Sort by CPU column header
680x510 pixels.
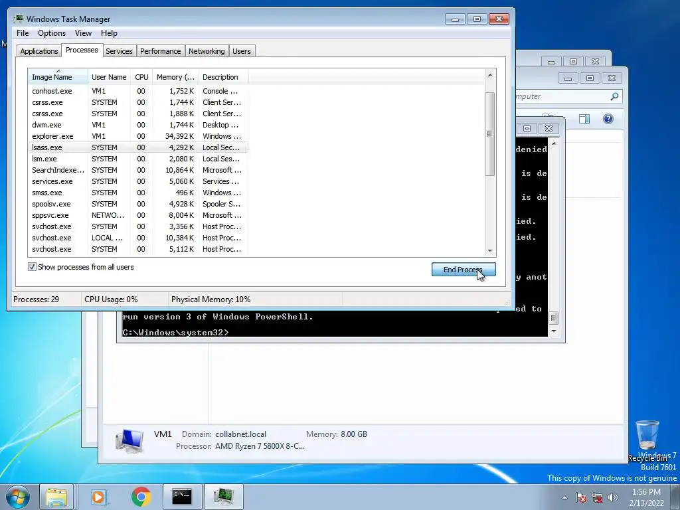click(141, 77)
